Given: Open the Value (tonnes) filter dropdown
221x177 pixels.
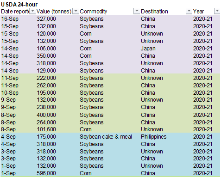Looking at the screenshot, I should click(76, 11).
